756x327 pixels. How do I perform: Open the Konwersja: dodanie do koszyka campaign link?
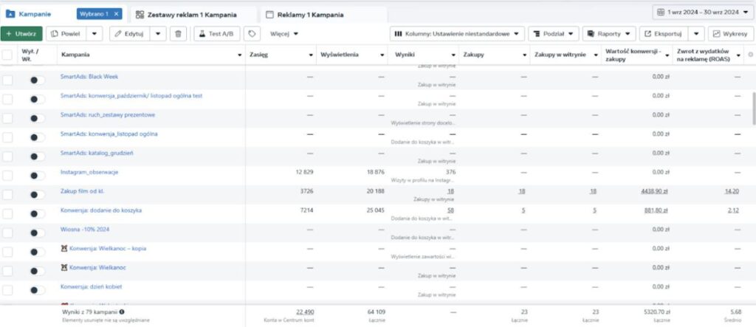pyautogui.click(x=100, y=210)
